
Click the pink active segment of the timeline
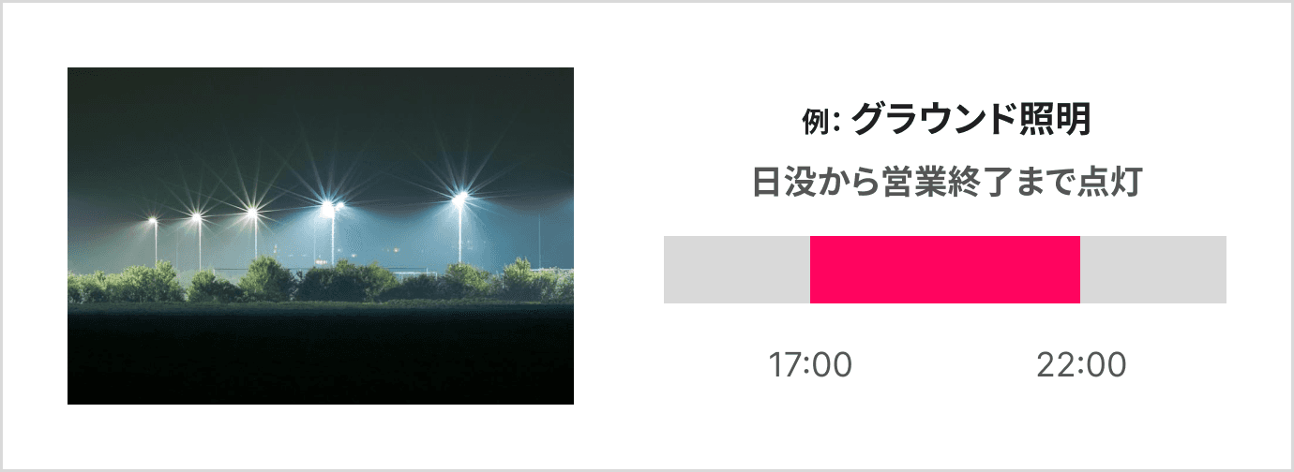tap(945, 270)
